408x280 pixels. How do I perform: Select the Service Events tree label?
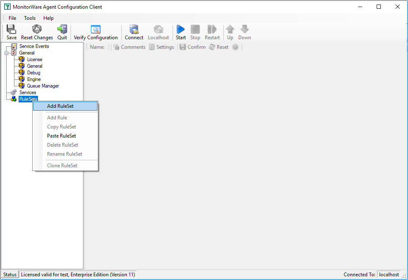pos(34,46)
